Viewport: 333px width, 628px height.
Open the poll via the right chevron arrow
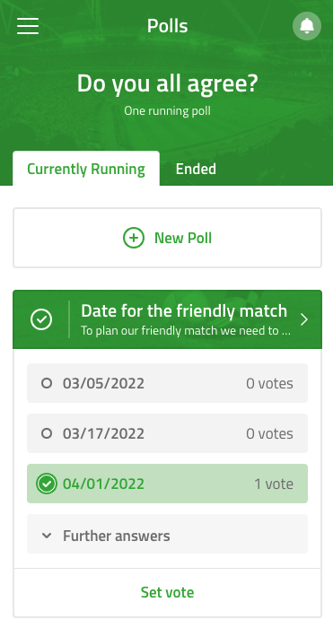[x=304, y=319]
